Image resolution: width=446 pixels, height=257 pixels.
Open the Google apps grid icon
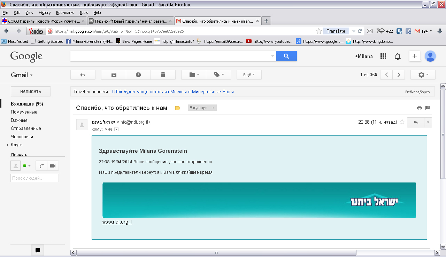pyautogui.click(x=383, y=56)
